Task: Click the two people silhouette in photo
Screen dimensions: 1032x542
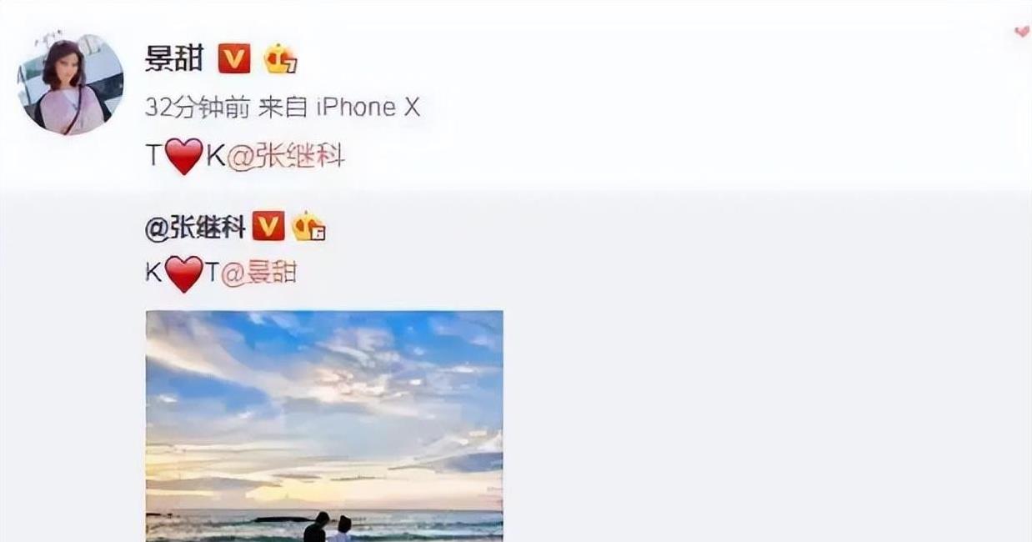Action: (328, 527)
